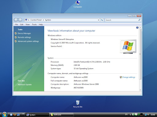Viewport: 157px width, 117px height.
Task: Open the Help menu
Action: 41,24
